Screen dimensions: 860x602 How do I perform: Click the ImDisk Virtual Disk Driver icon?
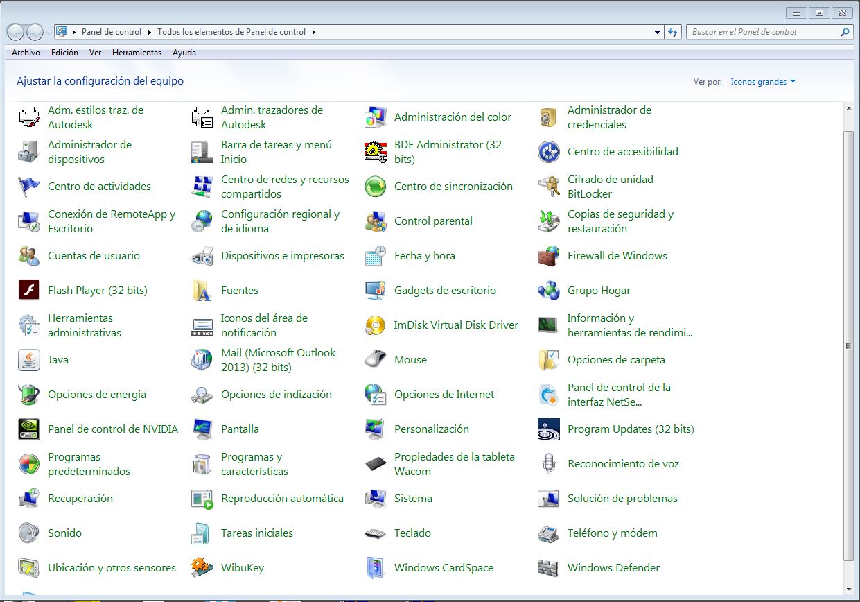(x=376, y=325)
